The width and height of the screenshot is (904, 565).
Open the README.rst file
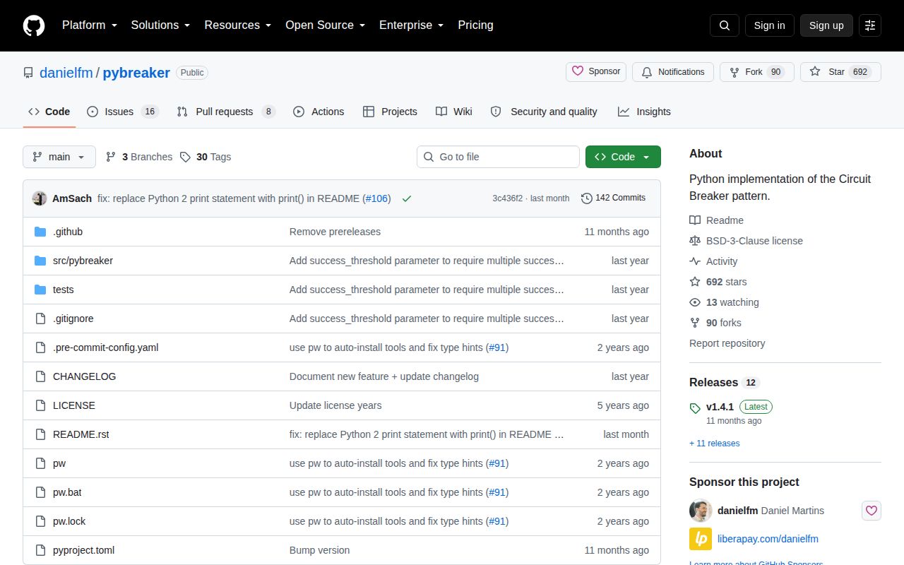point(81,434)
